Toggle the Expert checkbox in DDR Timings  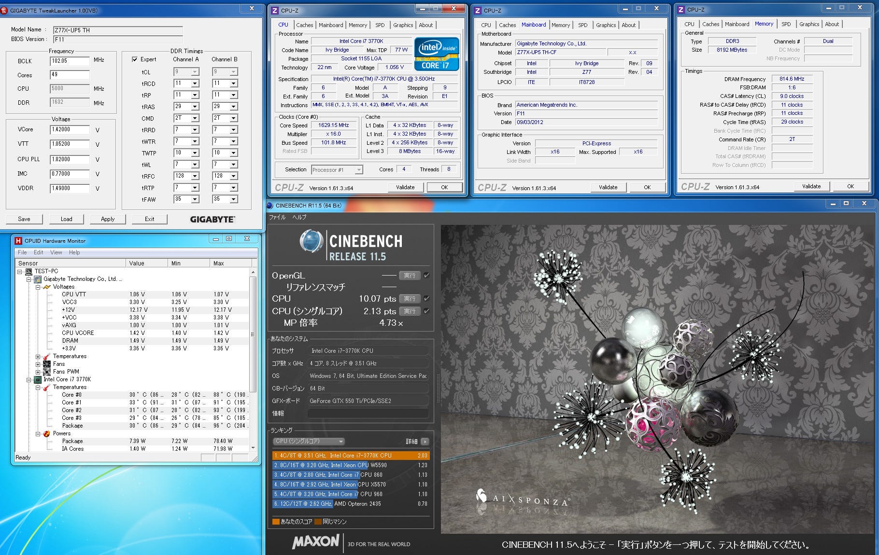[x=135, y=59]
